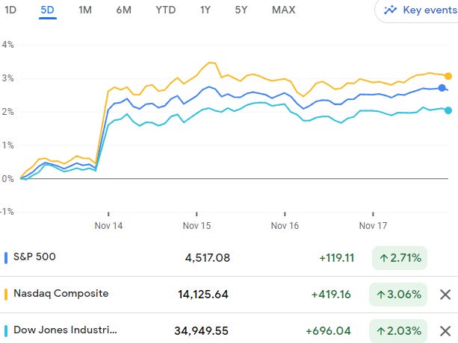Click the +696.04 point change
This screenshot has height=343, width=458.
tap(328, 331)
